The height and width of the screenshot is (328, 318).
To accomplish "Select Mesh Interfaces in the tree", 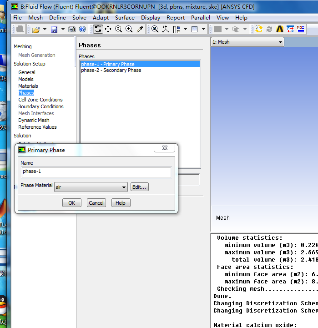I will [x=36, y=113].
